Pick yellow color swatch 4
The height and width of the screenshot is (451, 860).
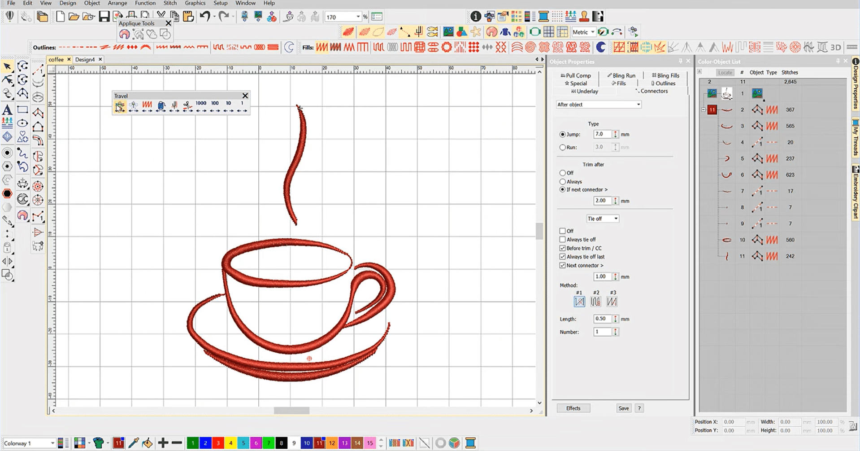pyautogui.click(x=230, y=443)
